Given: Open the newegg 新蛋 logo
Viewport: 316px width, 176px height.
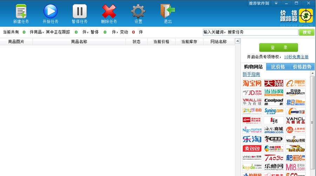Looking at the screenshot, I should click(x=295, y=111).
